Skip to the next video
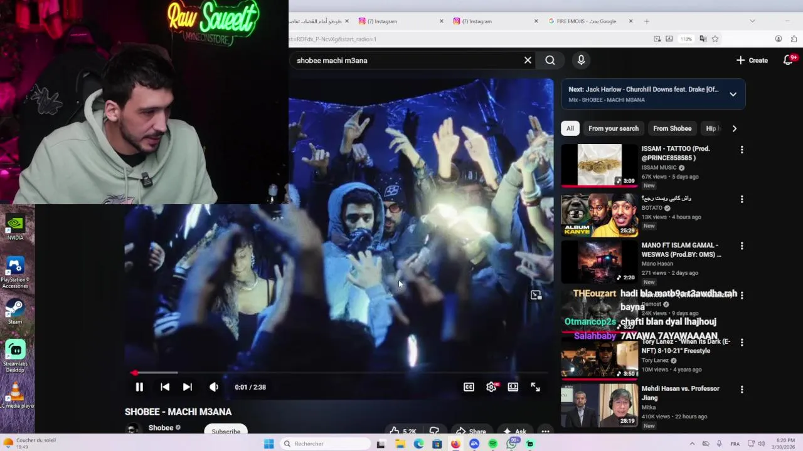This screenshot has width=803, height=451. (x=187, y=387)
